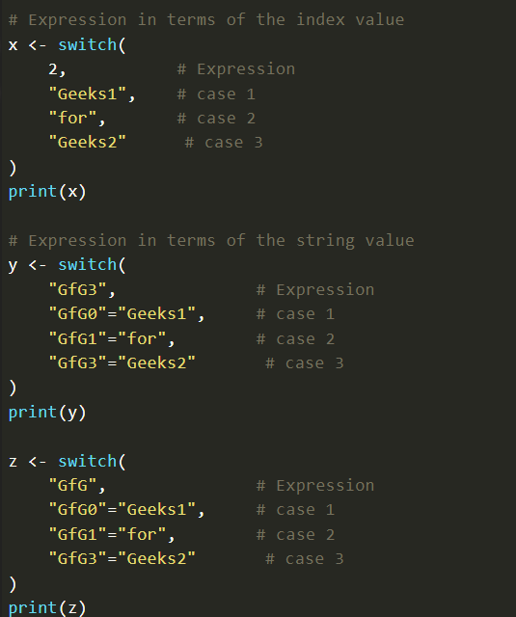
Task: Click "GfG3"="Geeks2" line in z switch
Action: pyautogui.click(x=122, y=558)
